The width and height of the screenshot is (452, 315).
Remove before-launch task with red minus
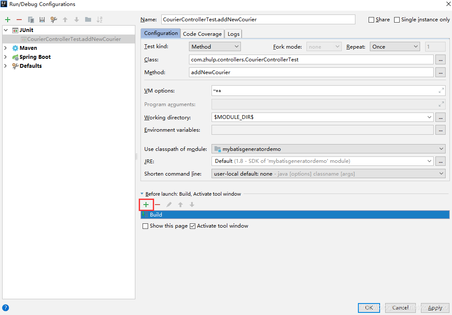157,205
